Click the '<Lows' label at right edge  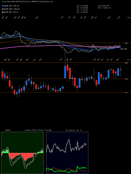(x=129, y=60)
